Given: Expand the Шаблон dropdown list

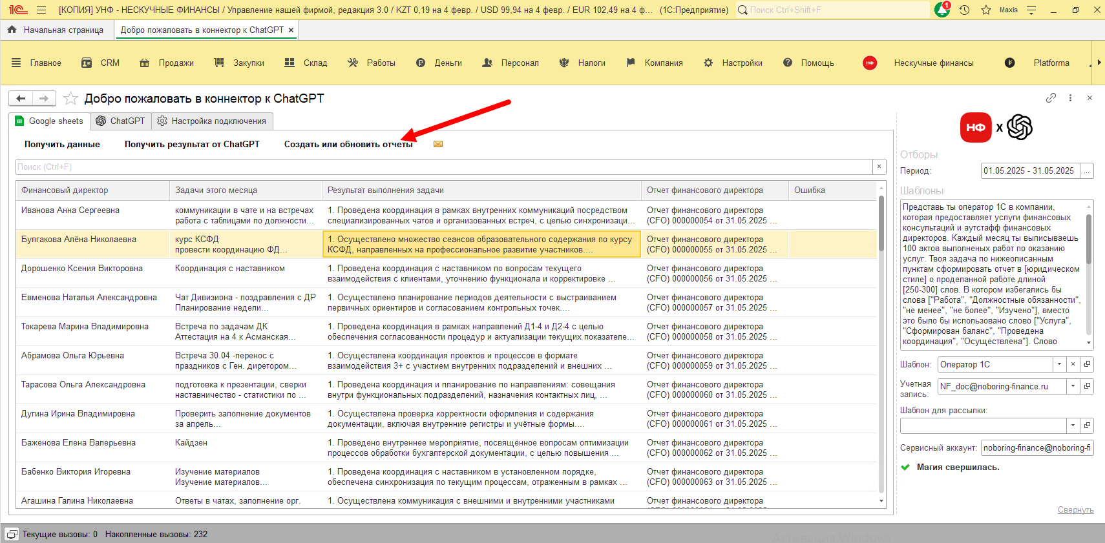Looking at the screenshot, I should [1059, 364].
